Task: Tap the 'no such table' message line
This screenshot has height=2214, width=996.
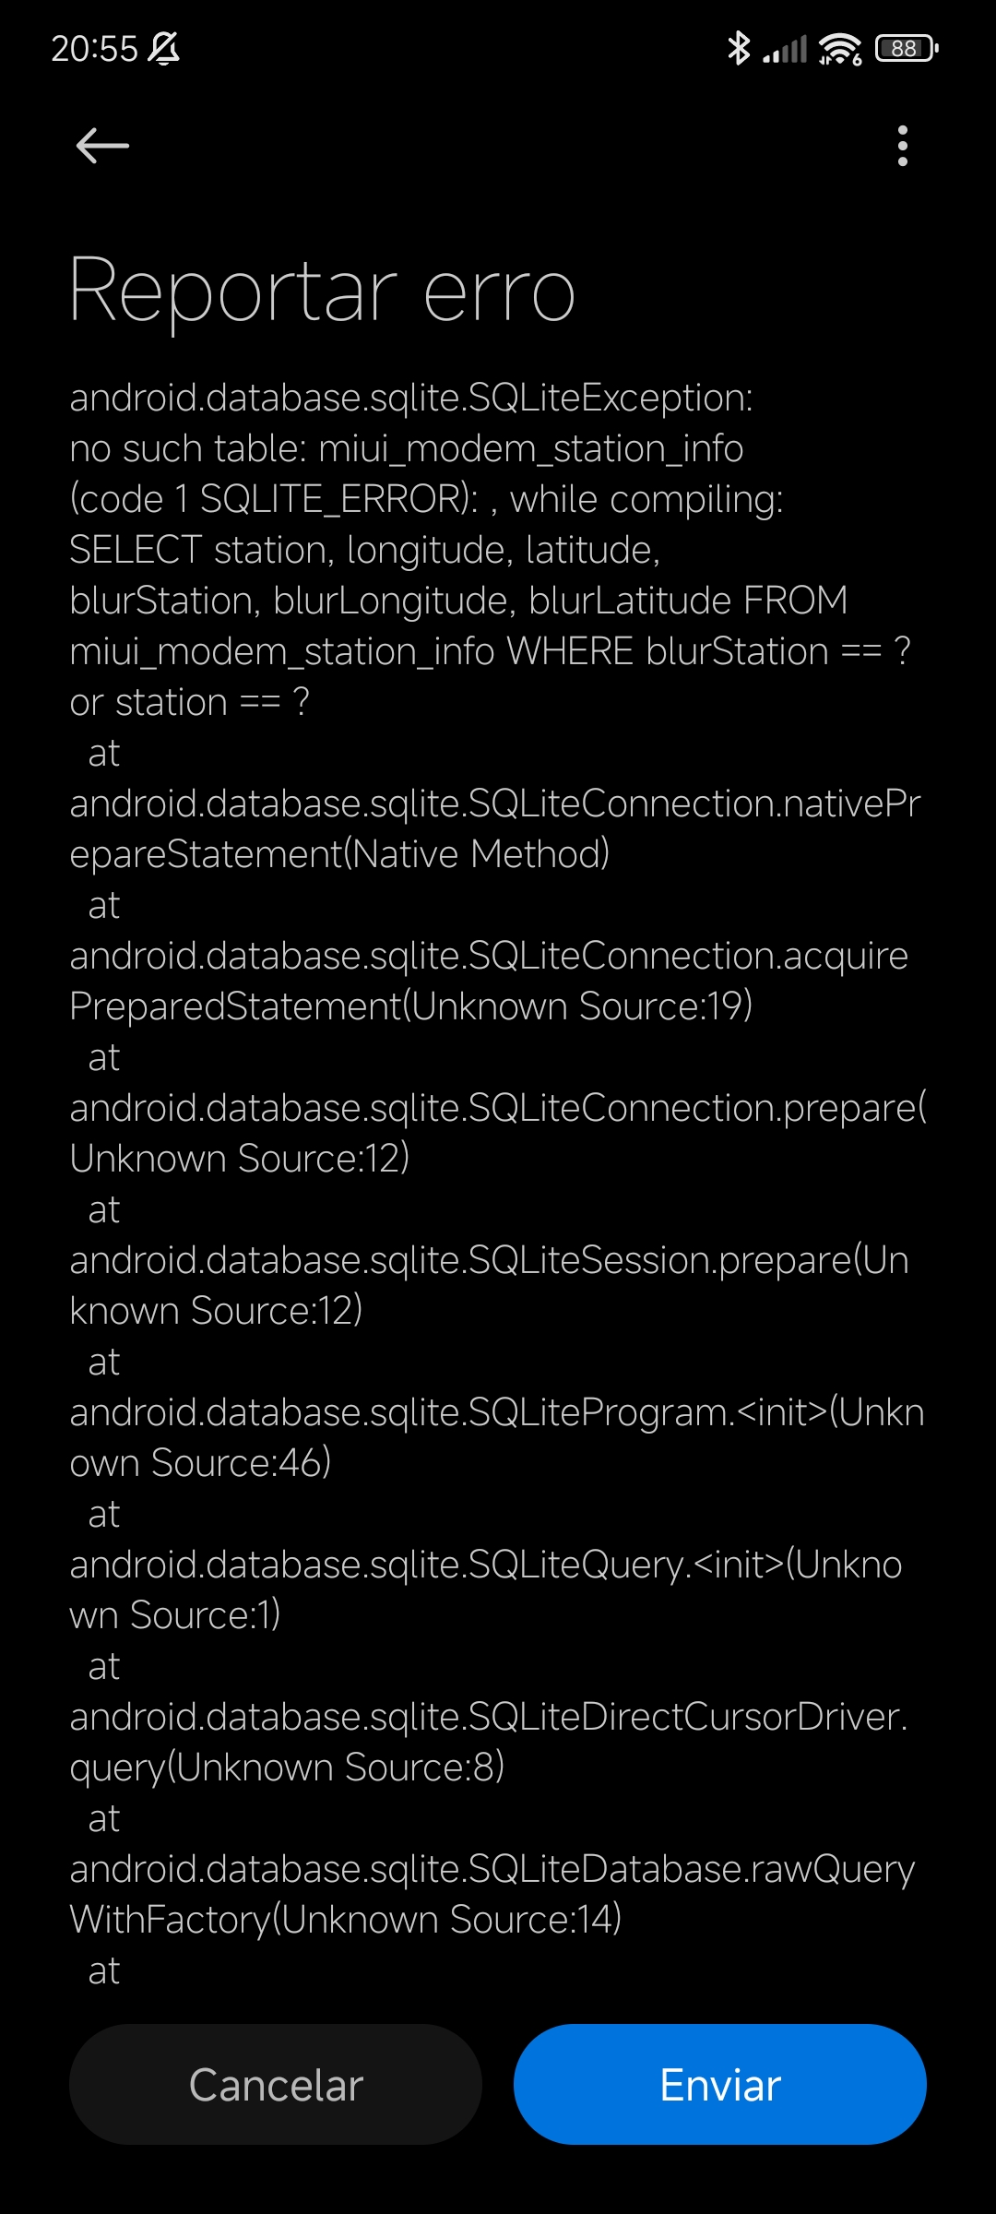Action: [407, 448]
